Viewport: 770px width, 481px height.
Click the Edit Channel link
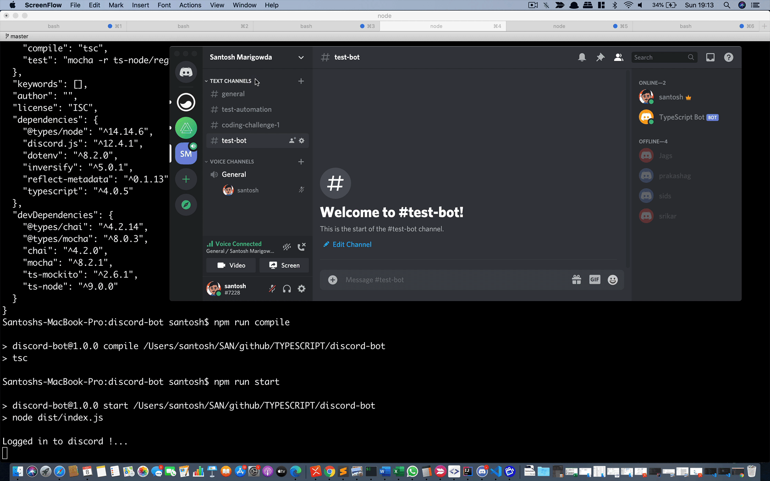[x=352, y=245]
